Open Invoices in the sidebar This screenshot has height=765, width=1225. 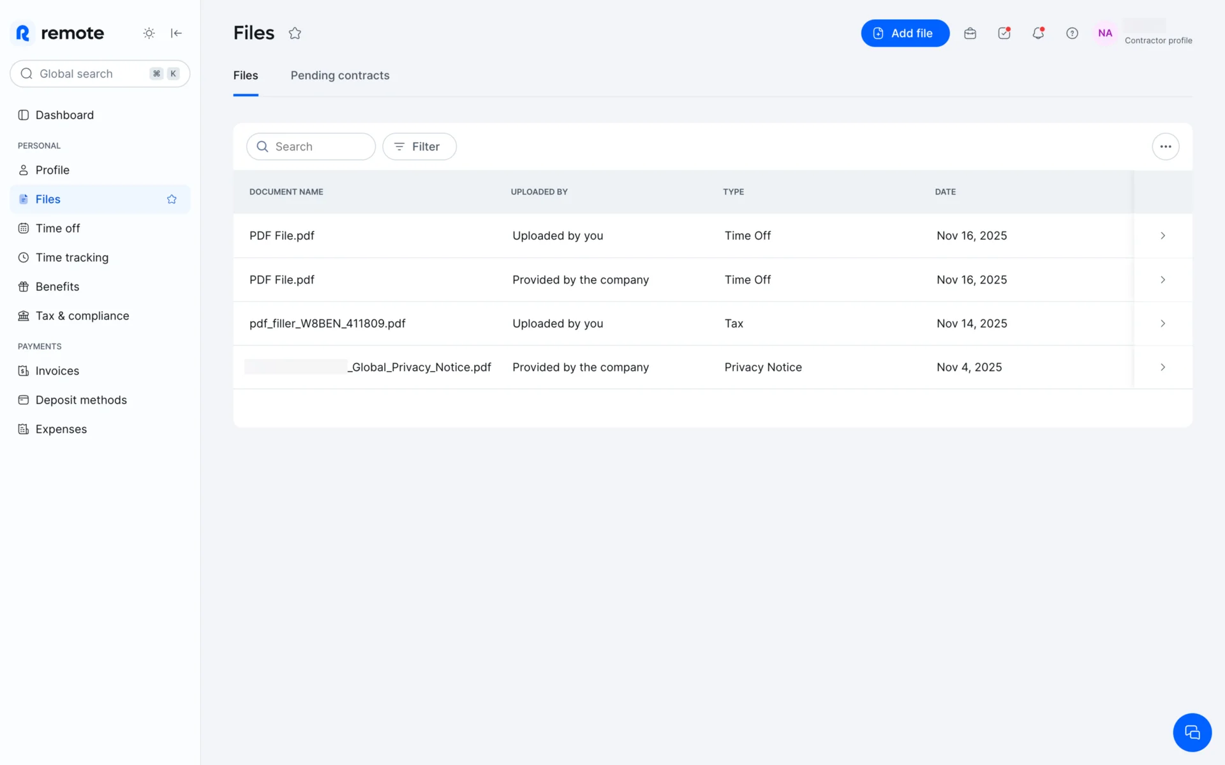point(57,371)
